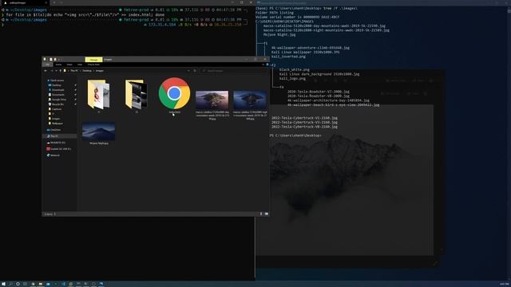511x287 pixels.
Task: Click the yellow Manage contextual tab
Action: (x=93, y=60)
